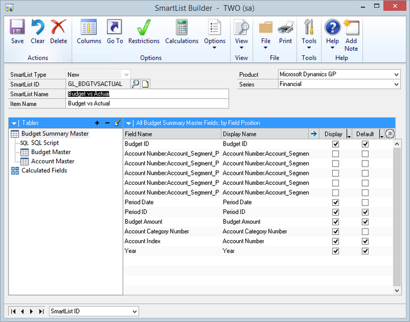
Task: Click the circular collapse chevrons icon in grid header
Action: [390, 134]
